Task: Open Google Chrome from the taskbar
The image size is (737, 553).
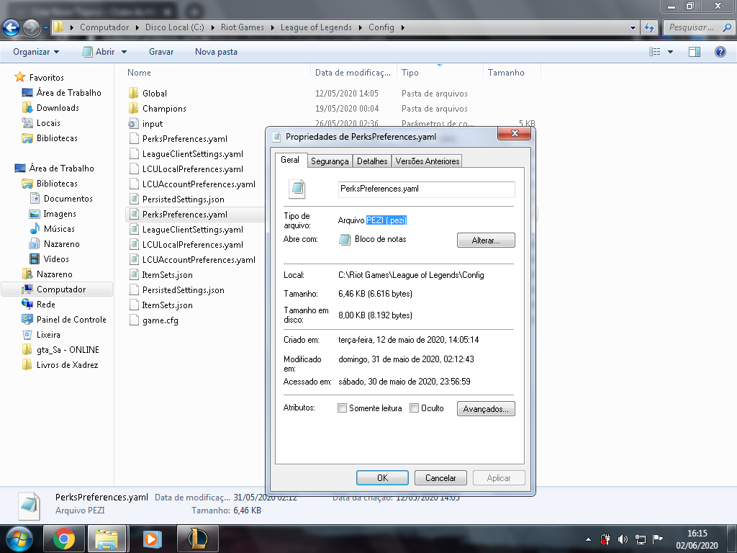Action: click(64, 539)
